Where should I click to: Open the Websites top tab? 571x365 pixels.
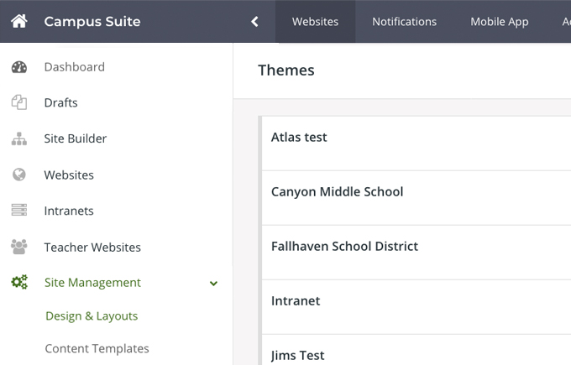tap(315, 22)
